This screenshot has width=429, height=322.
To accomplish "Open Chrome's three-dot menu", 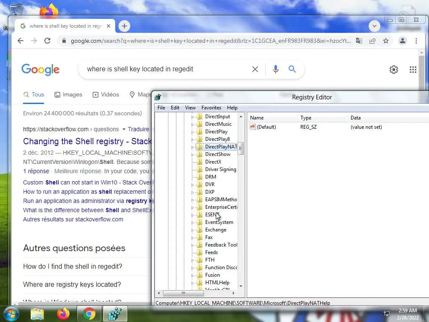I will pos(416,41).
